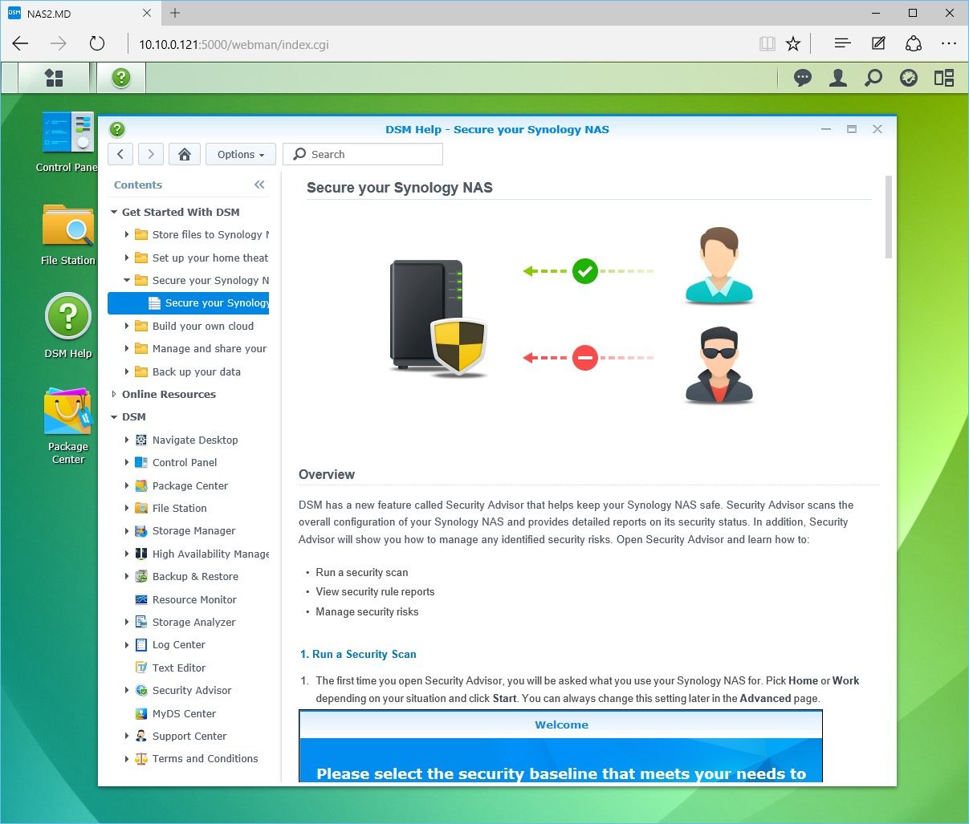Maximize the DSM Help window
Image resolution: width=969 pixels, height=824 pixels.
852,129
